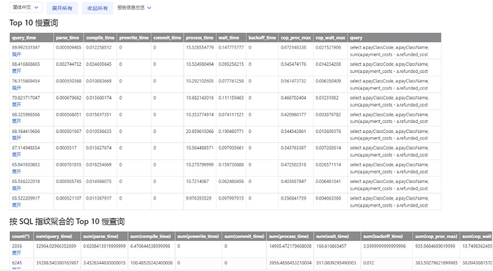Image resolution: width=493 pixels, height=271 pixels.
Task: Select the cop_proc_max value 0.672148338
Action: [294, 47]
